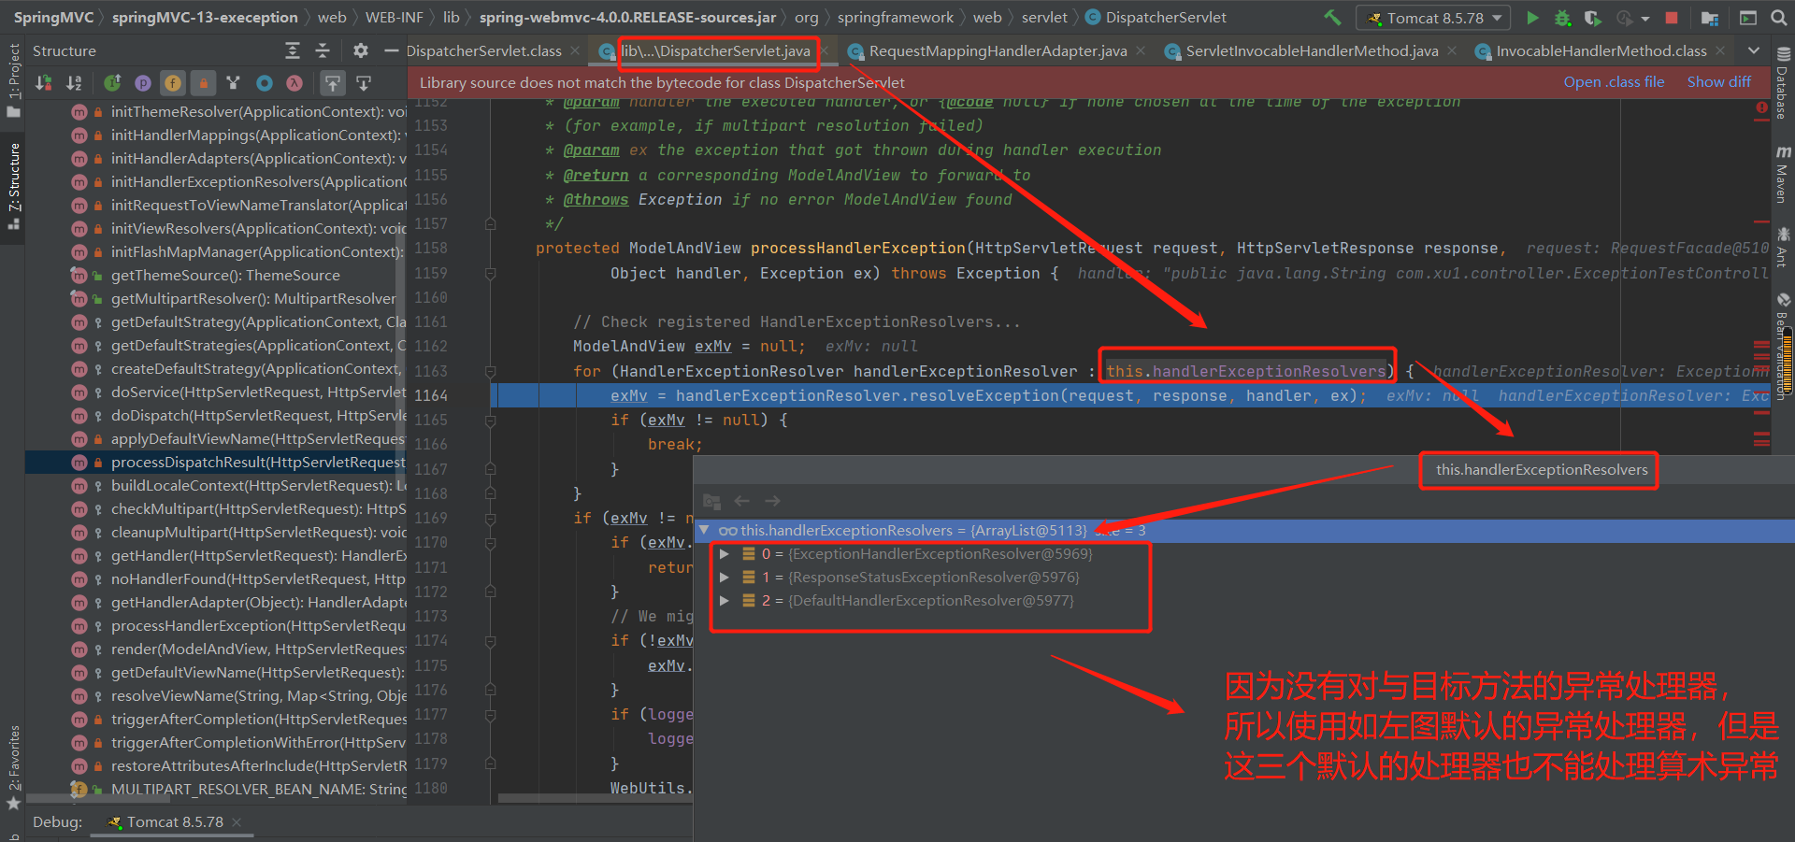Screen dimensions: 1795x842
Task: Expand All in Structure panel
Action: (x=293, y=50)
